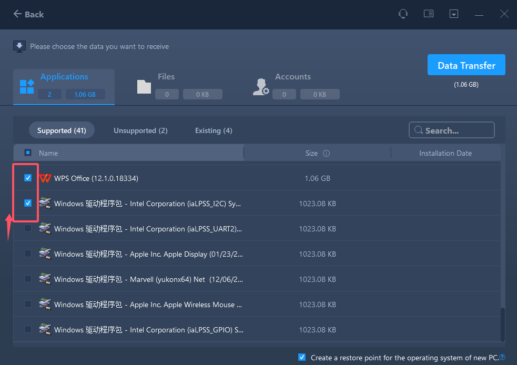
Task: Switch to the Existing (4) tab
Action: 214,130
